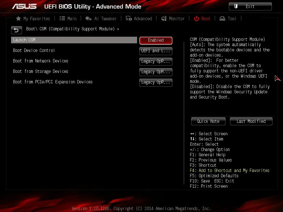Click the star icon for My Favorites
This screenshot has height=212, width=283.
pos(19,18)
